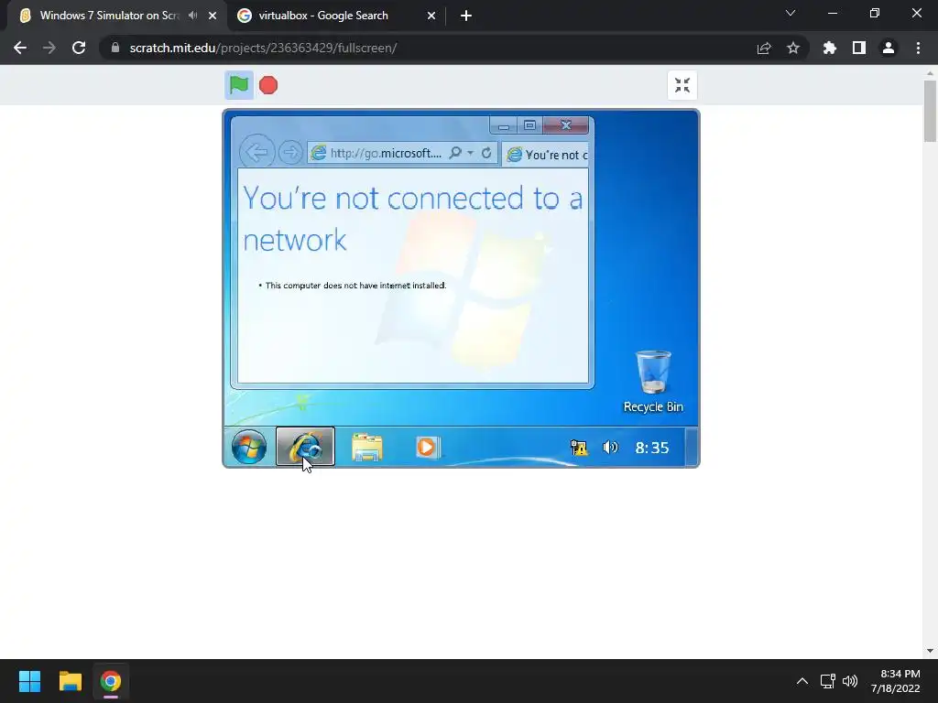The image size is (938, 703).
Task: Click the IE search magnifier icon
Action: click(455, 153)
